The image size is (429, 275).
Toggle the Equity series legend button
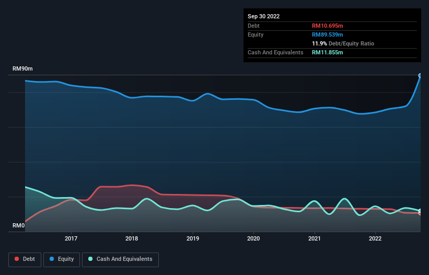pyautogui.click(x=62, y=259)
